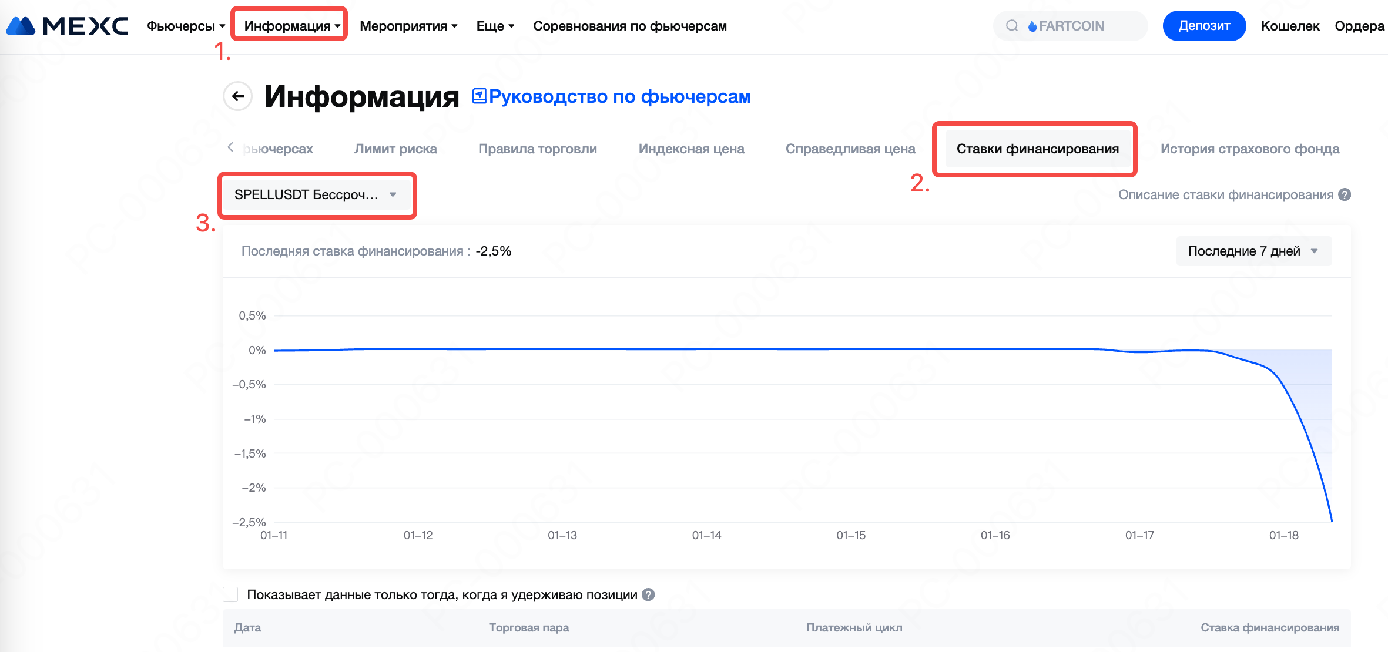Enable show data only when holding positions
Viewport: 1388px width, 652px height.
click(x=231, y=595)
